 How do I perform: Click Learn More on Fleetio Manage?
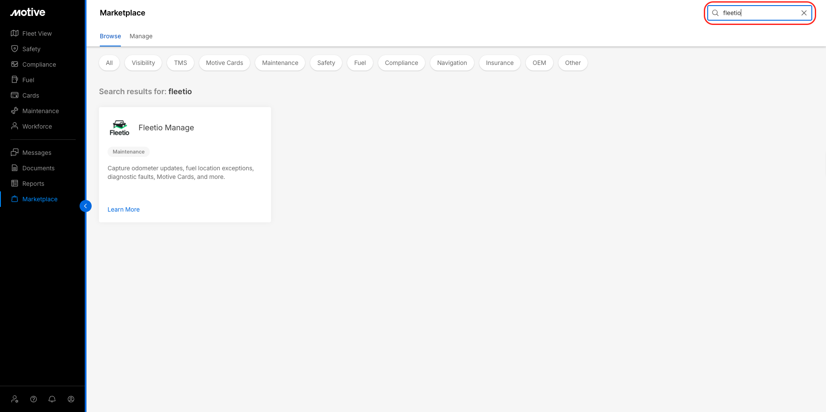[x=123, y=209]
